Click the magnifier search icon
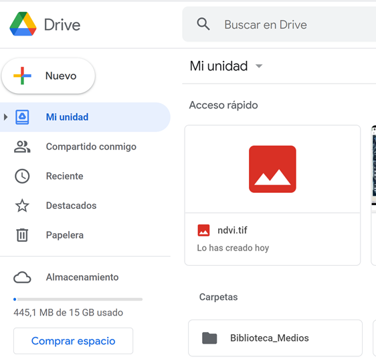 point(203,24)
